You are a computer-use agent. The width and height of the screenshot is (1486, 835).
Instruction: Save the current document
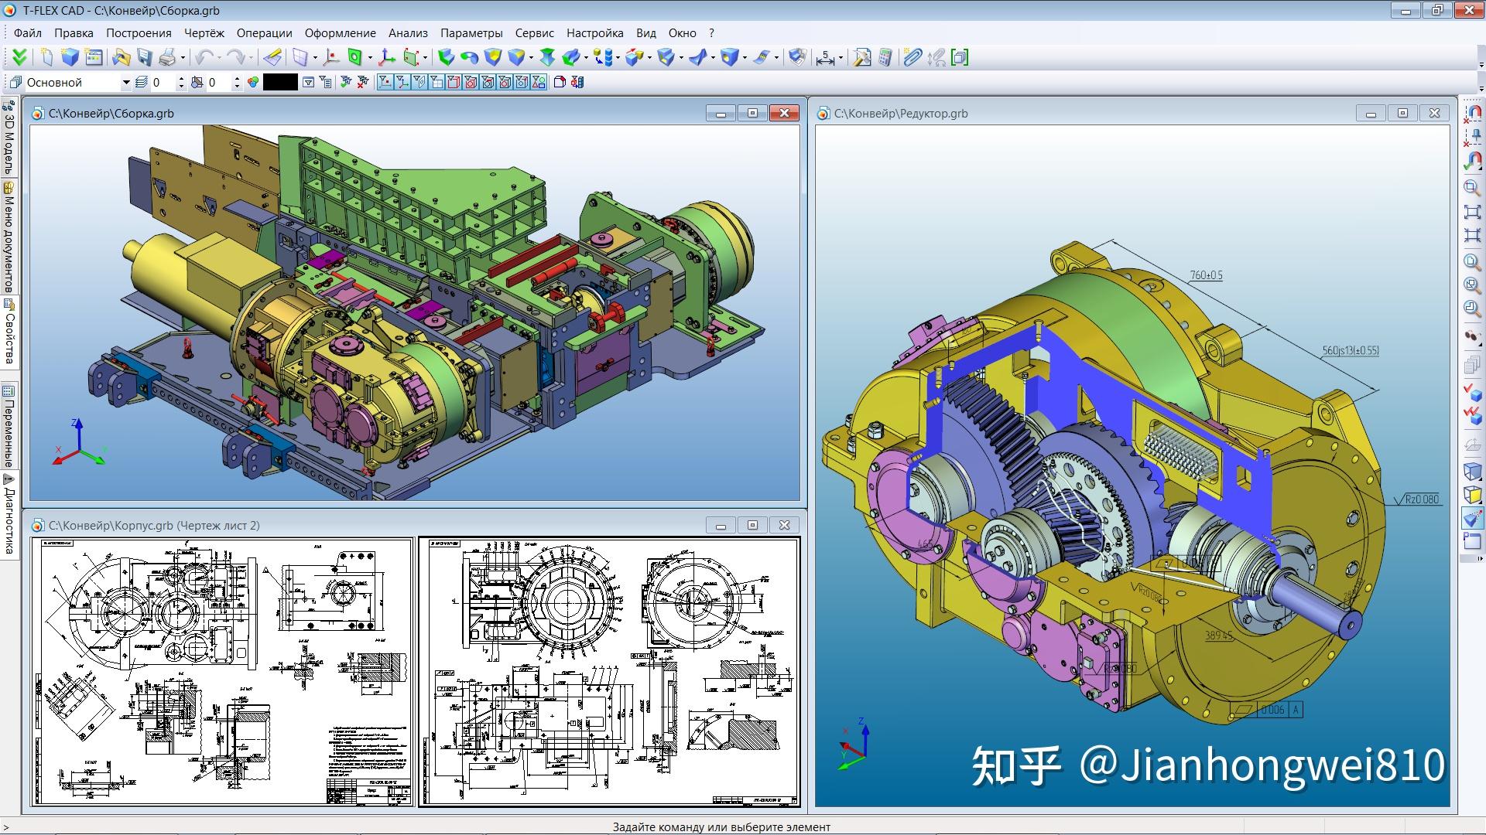pos(145,56)
